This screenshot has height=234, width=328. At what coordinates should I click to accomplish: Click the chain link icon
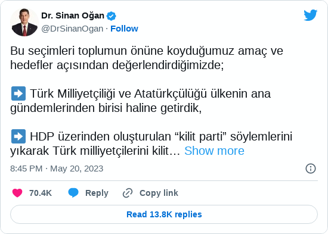[128, 193]
